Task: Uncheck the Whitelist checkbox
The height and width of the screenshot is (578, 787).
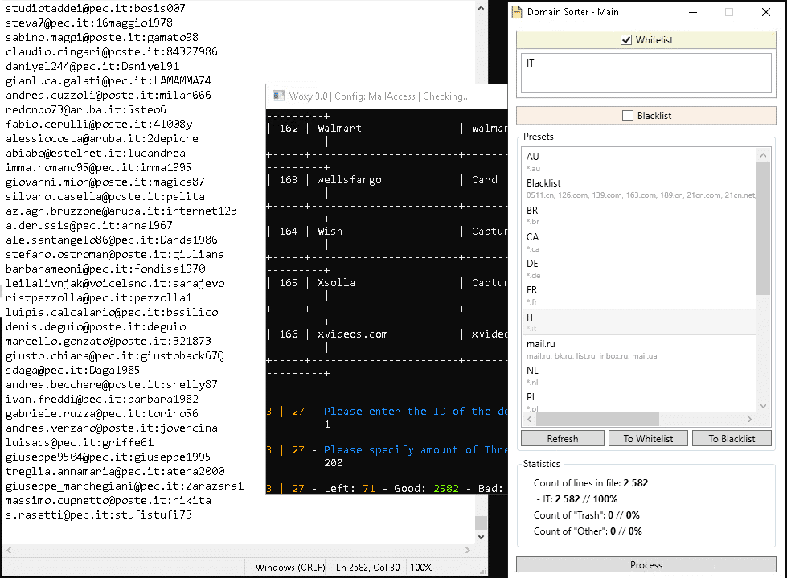Action: [x=627, y=40]
